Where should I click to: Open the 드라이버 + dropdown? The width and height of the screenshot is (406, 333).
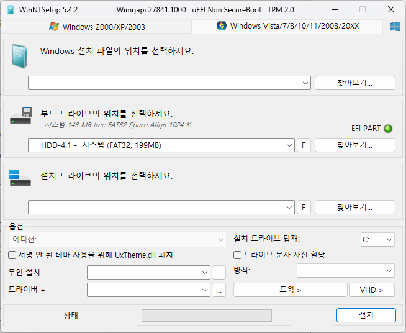point(148,290)
